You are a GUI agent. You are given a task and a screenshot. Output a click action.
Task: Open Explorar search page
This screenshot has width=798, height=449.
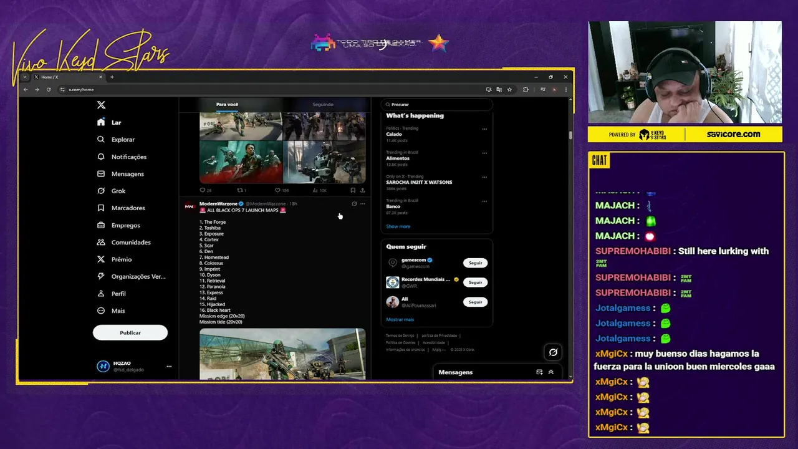click(x=116, y=140)
